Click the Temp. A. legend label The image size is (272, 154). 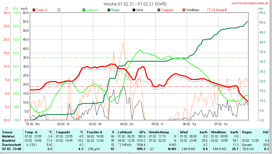coord(42,10)
